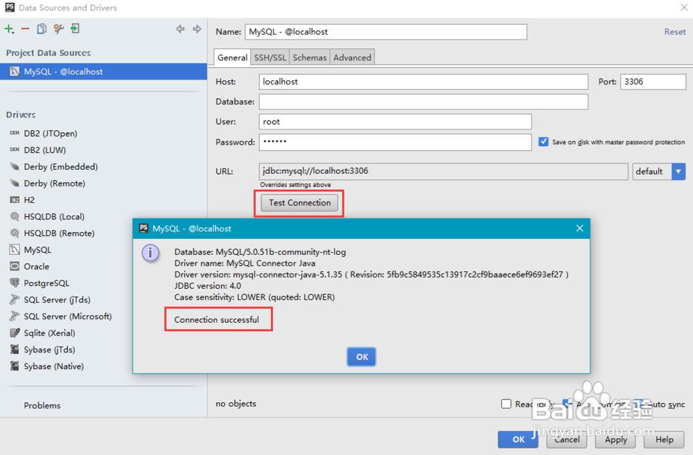693x455 pixels.
Task: Click the Test Connection button
Action: (x=299, y=203)
